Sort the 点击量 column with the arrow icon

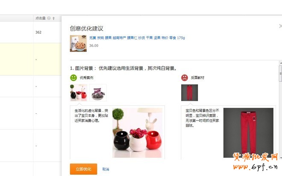53,18
